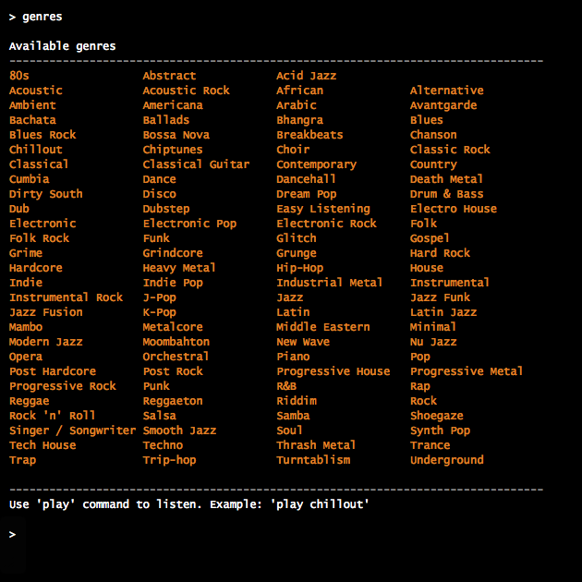Click 'R&B' genre text
This screenshot has height=582, width=582.
tap(286, 386)
